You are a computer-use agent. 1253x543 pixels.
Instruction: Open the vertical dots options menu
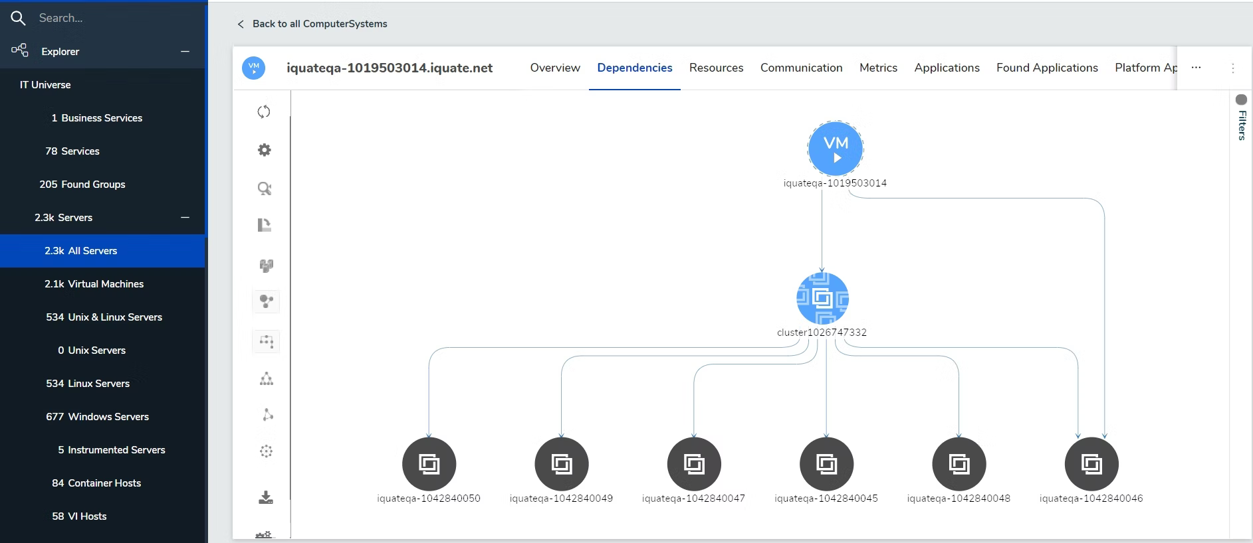[1232, 68]
